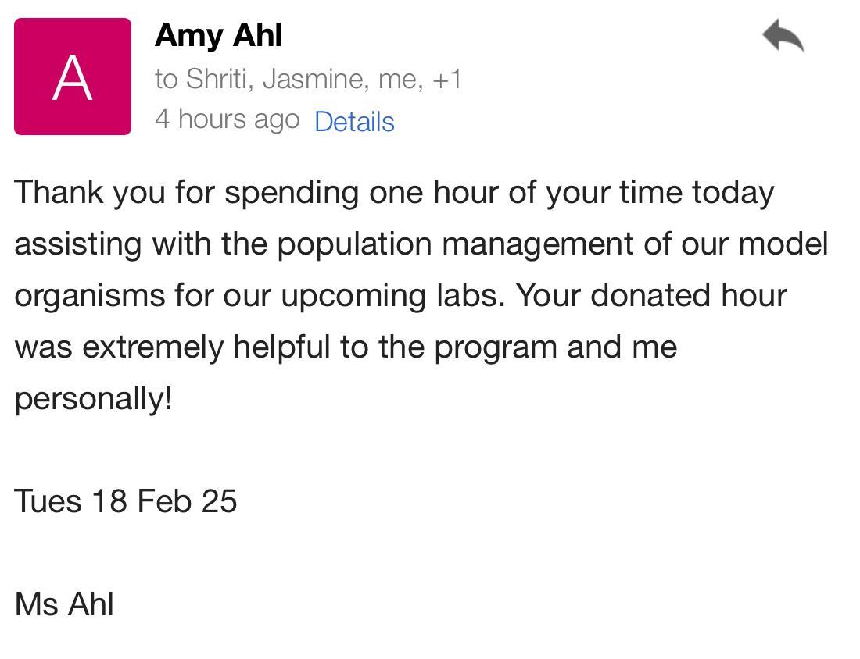The width and height of the screenshot is (860, 659).
Task: Click the word 'to' before recipients
Action: 167,79
